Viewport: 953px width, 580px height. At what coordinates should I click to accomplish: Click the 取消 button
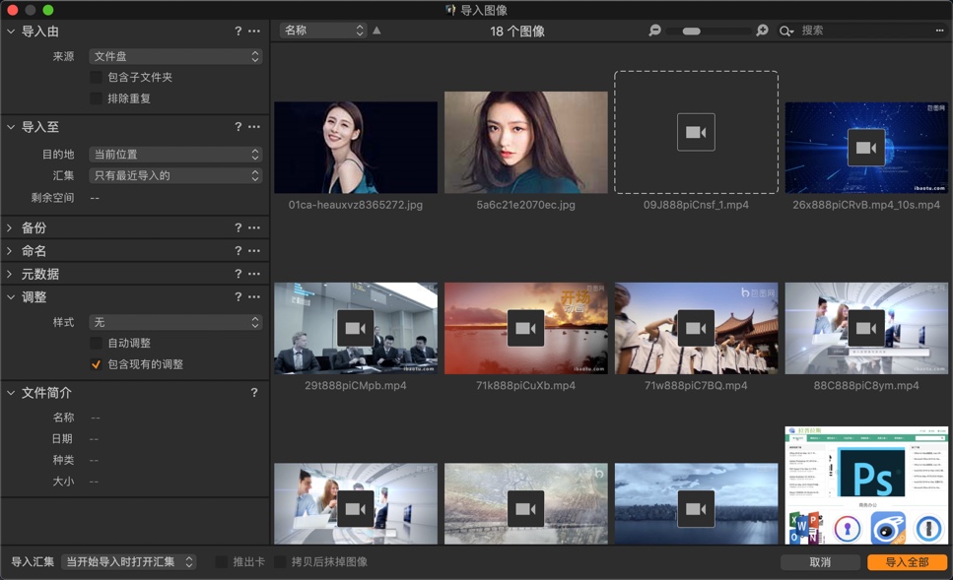(820, 562)
